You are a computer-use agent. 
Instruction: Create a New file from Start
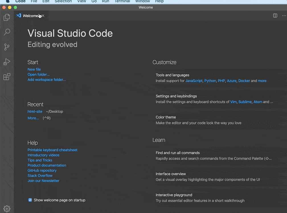(34, 69)
